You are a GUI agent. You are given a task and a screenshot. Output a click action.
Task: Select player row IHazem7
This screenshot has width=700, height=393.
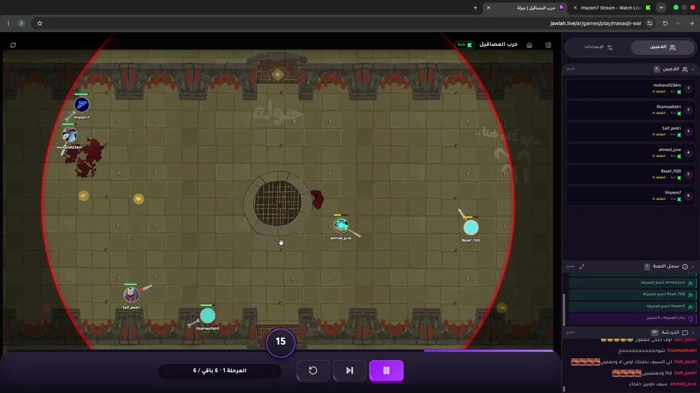coord(631,196)
